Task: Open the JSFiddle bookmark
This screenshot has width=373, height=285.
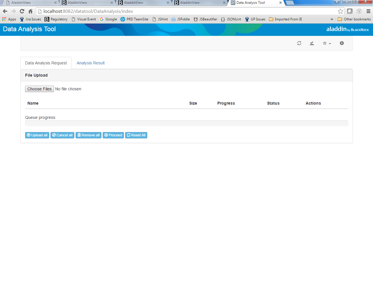Action: pos(181,19)
